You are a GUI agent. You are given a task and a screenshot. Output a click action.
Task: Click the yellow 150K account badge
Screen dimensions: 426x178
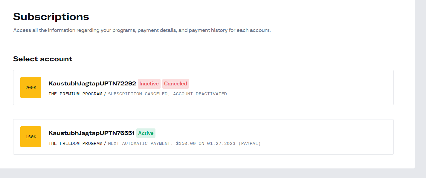click(x=31, y=137)
